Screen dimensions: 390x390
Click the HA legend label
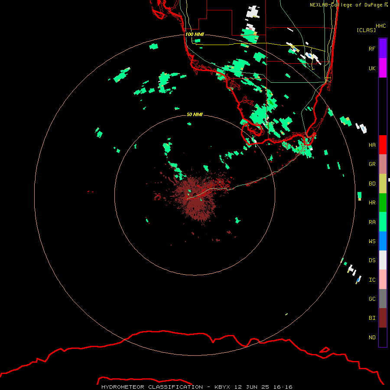tap(372, 145)
